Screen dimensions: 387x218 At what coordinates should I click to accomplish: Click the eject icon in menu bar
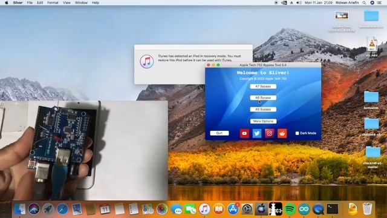[291, 2]
